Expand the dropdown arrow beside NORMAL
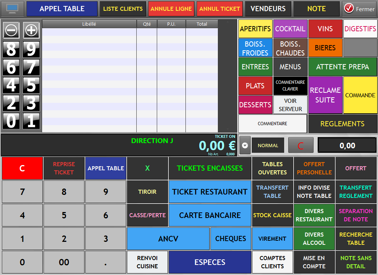Screen dimensions: 378x275 (x=245, y=145)
